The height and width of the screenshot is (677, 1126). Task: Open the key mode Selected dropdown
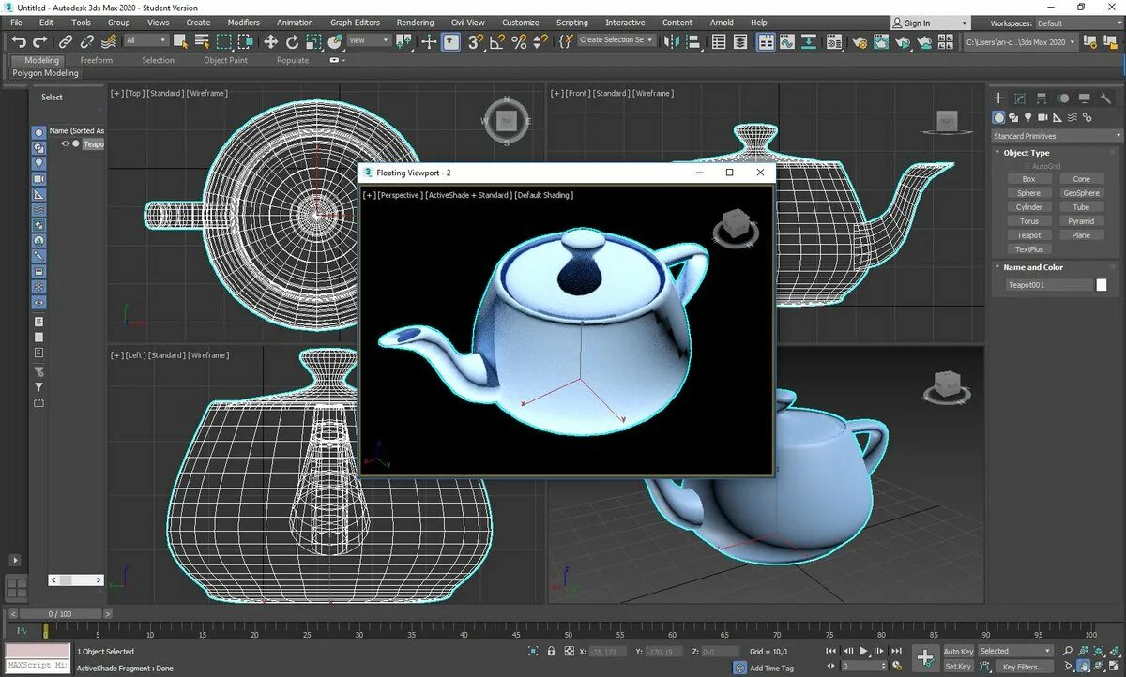[1015, 651]
